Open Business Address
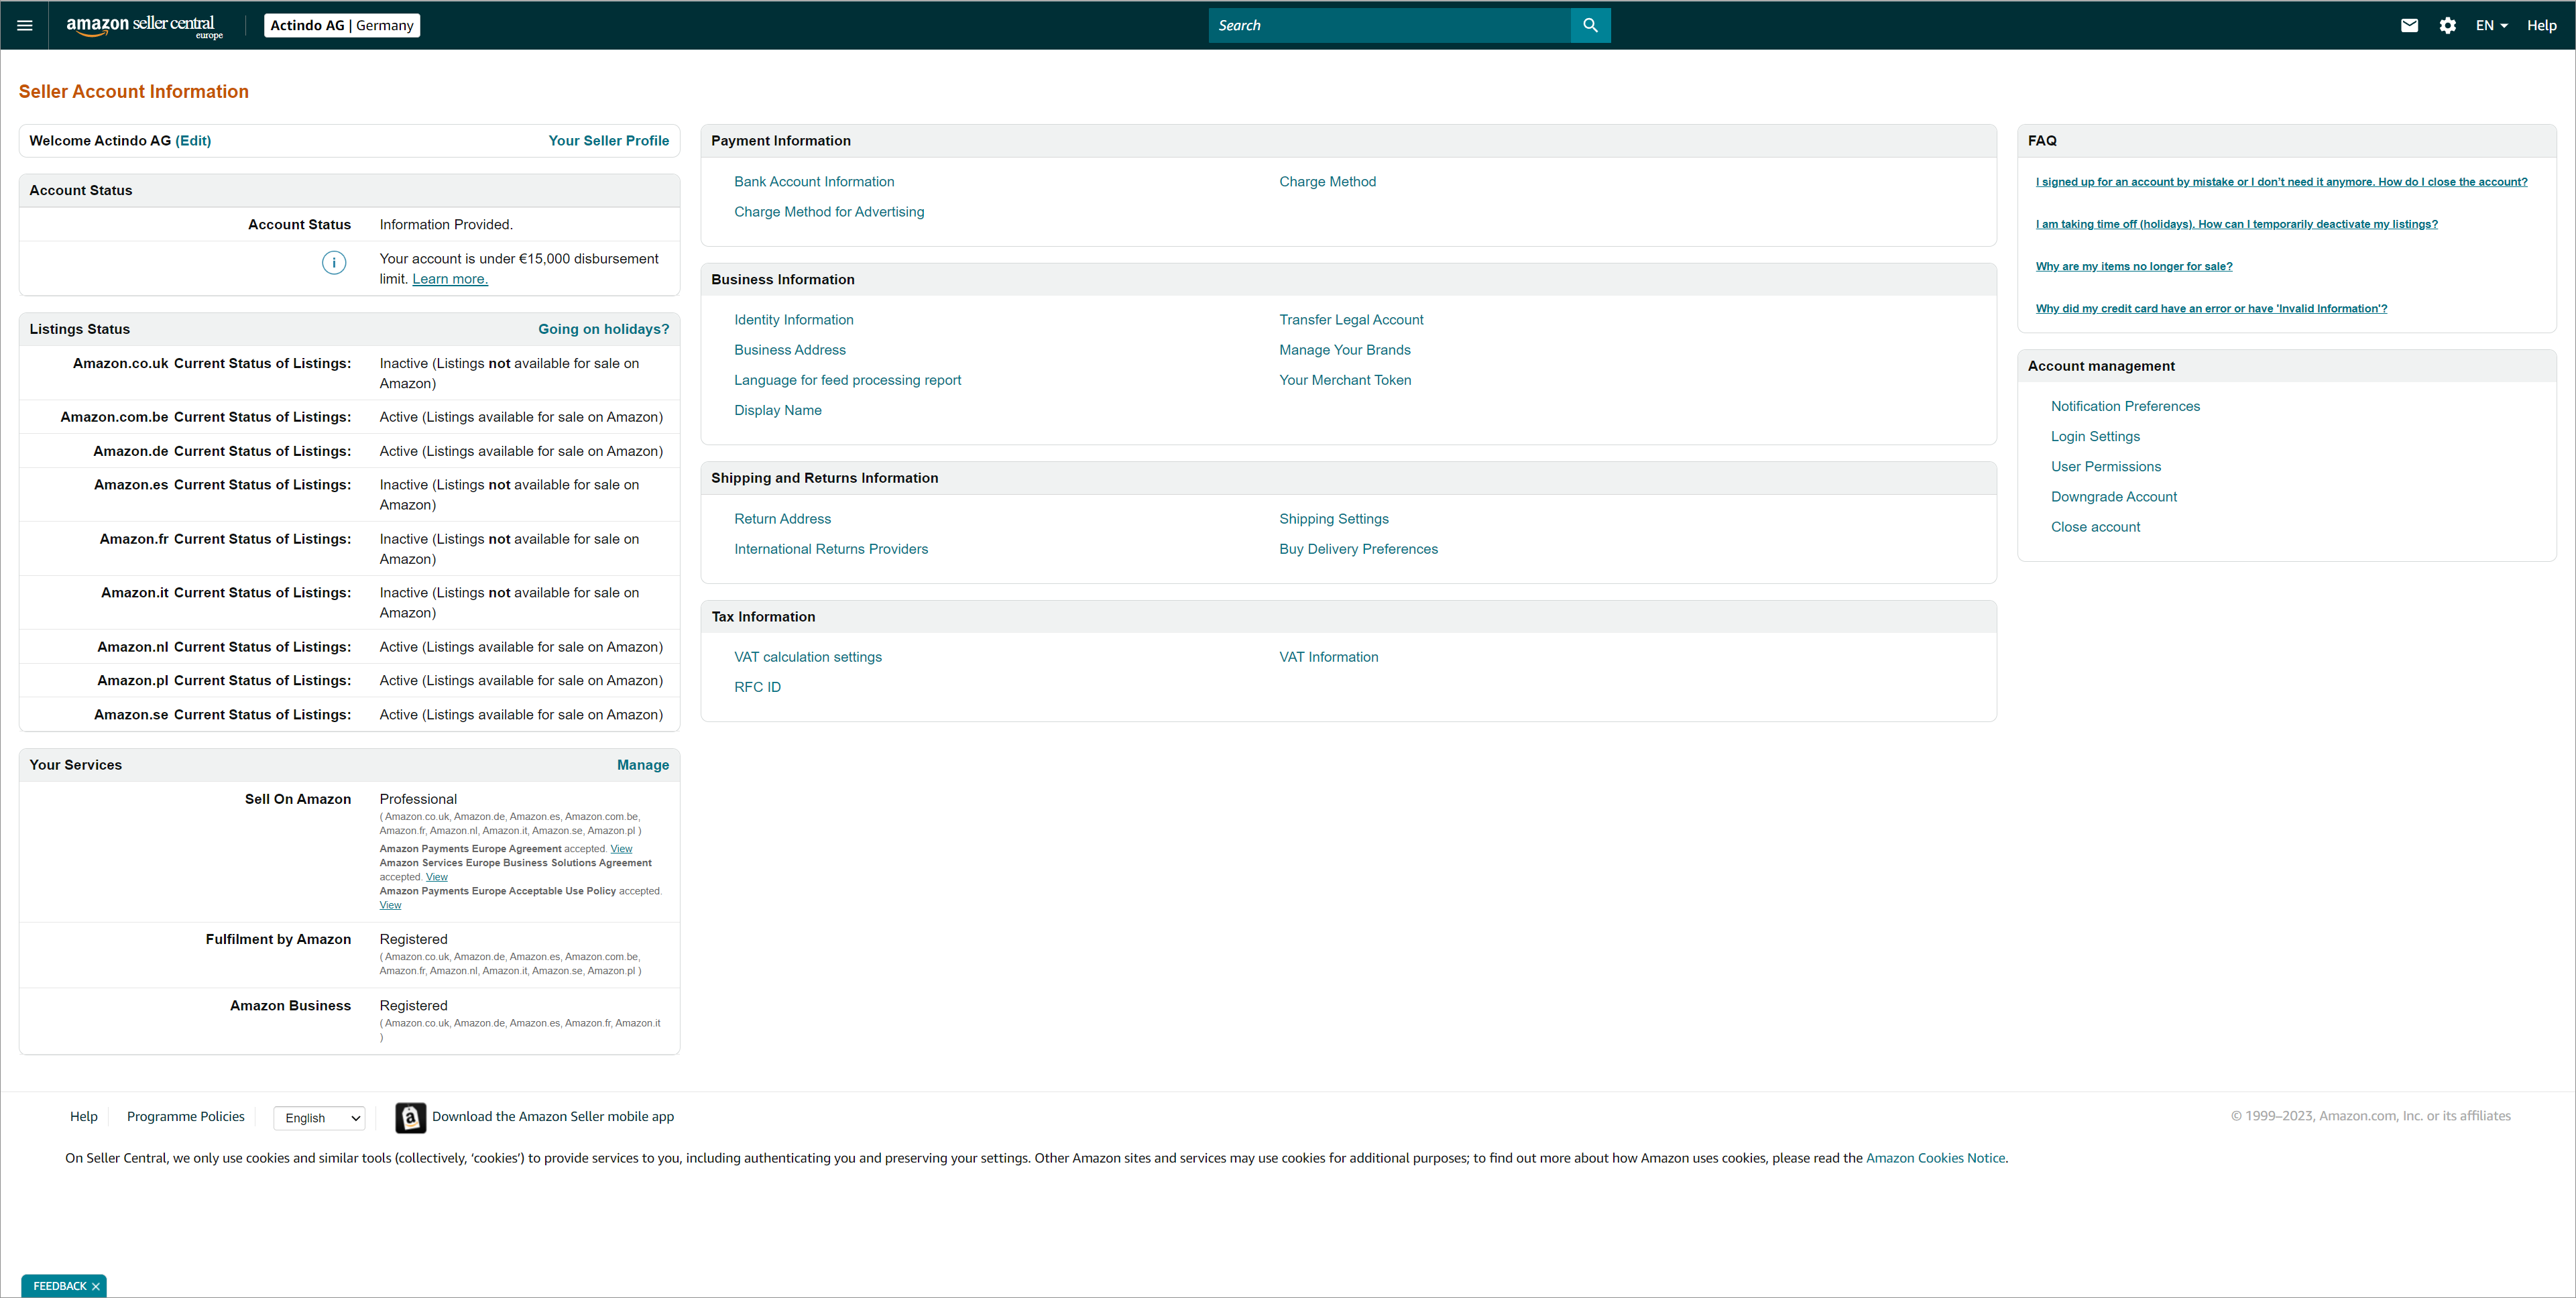2576x1298 pixels. point(790,350)
